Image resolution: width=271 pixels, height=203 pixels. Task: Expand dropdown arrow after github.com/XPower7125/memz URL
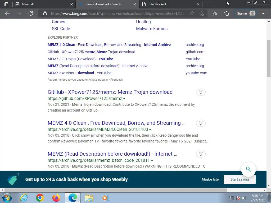(x=124, y=99)
